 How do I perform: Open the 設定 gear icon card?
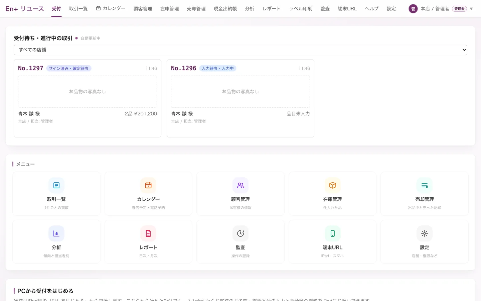(x=425, y=233)
